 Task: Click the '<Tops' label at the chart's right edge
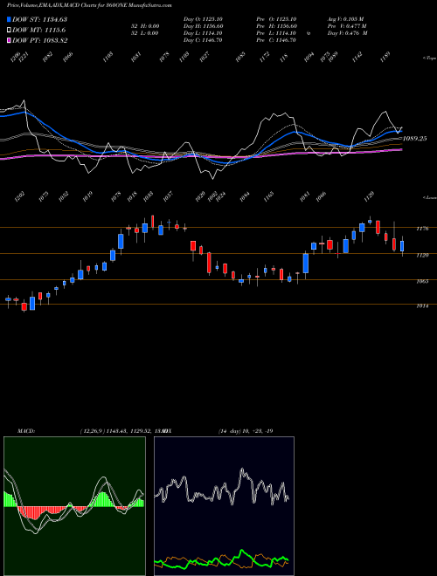(429, 58)
